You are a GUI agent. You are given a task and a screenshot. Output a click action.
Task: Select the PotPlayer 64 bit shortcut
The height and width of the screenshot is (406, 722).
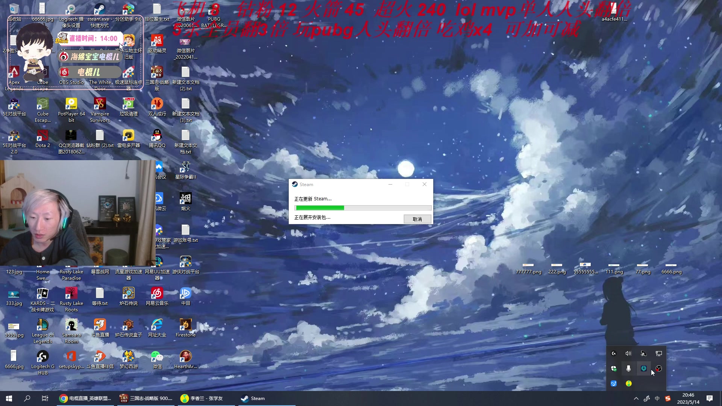pos(71,110)
